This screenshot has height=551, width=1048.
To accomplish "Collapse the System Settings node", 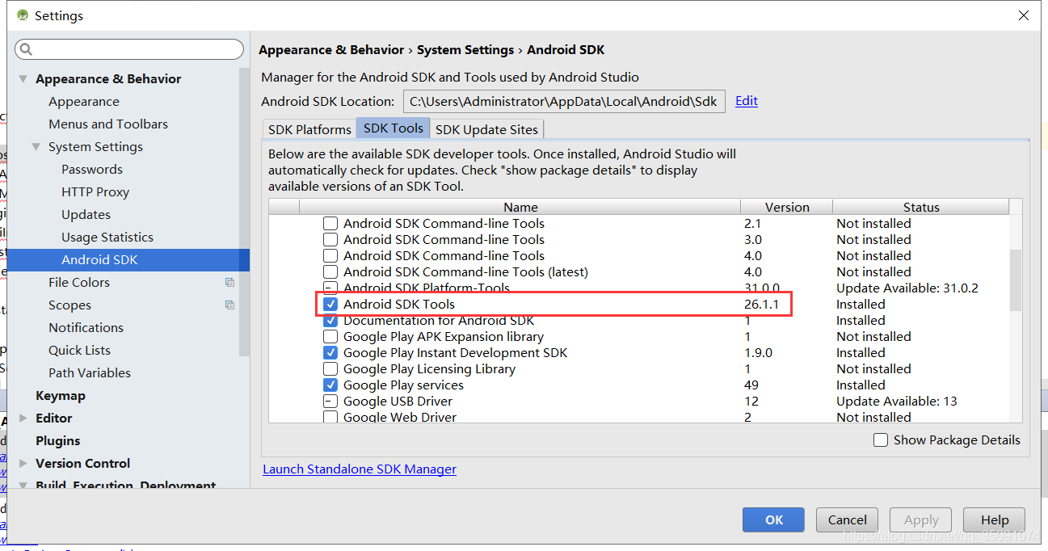I will click(36, 146).
